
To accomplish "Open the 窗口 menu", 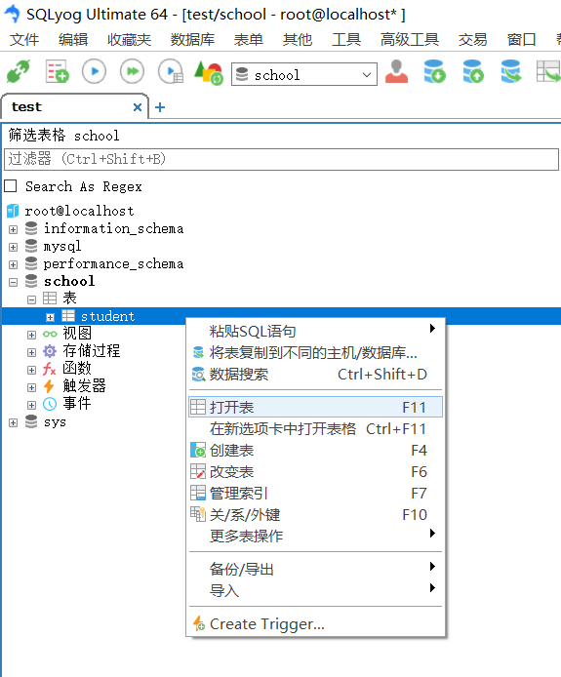I will [x=521, y=40].
